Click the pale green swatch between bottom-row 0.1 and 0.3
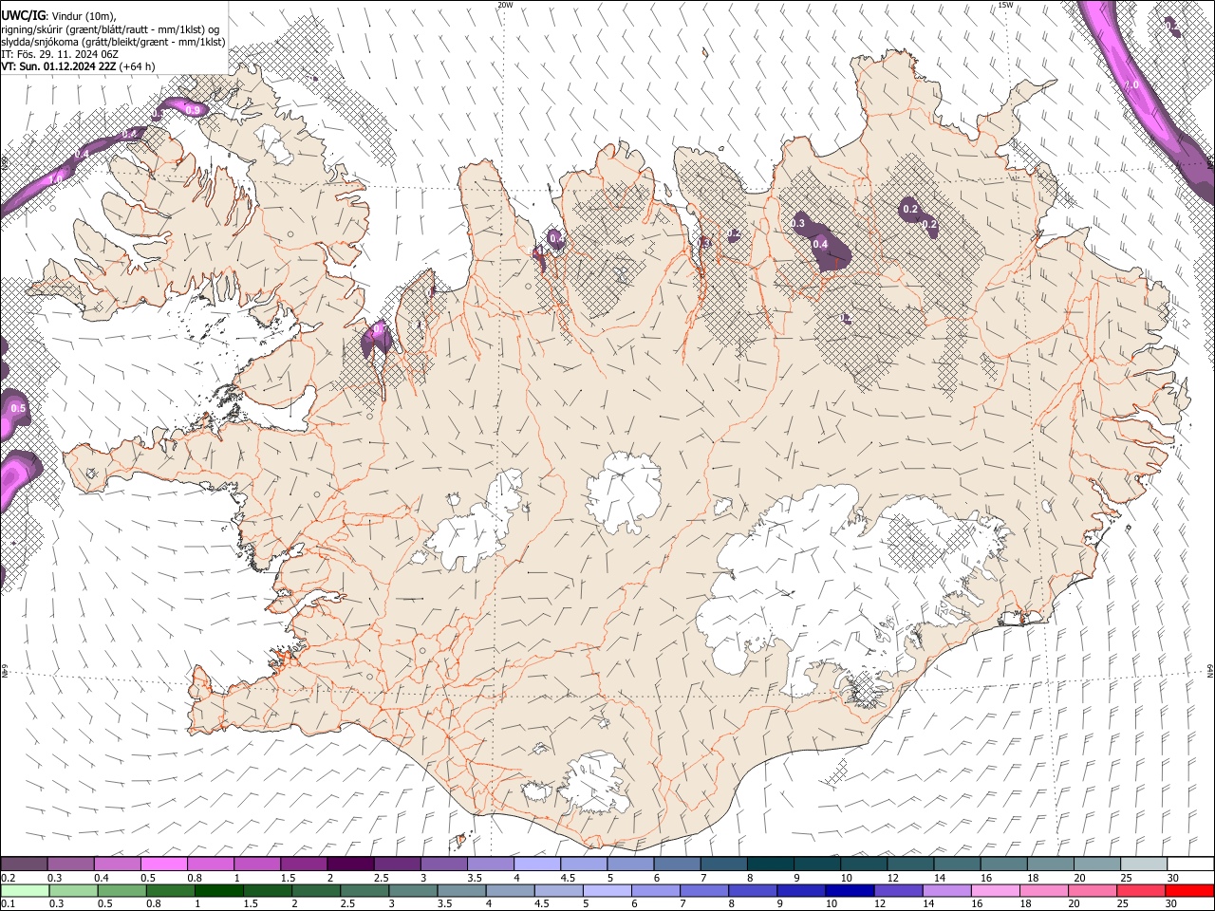 25,890
